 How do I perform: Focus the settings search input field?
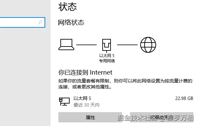[x=22, y=22]
